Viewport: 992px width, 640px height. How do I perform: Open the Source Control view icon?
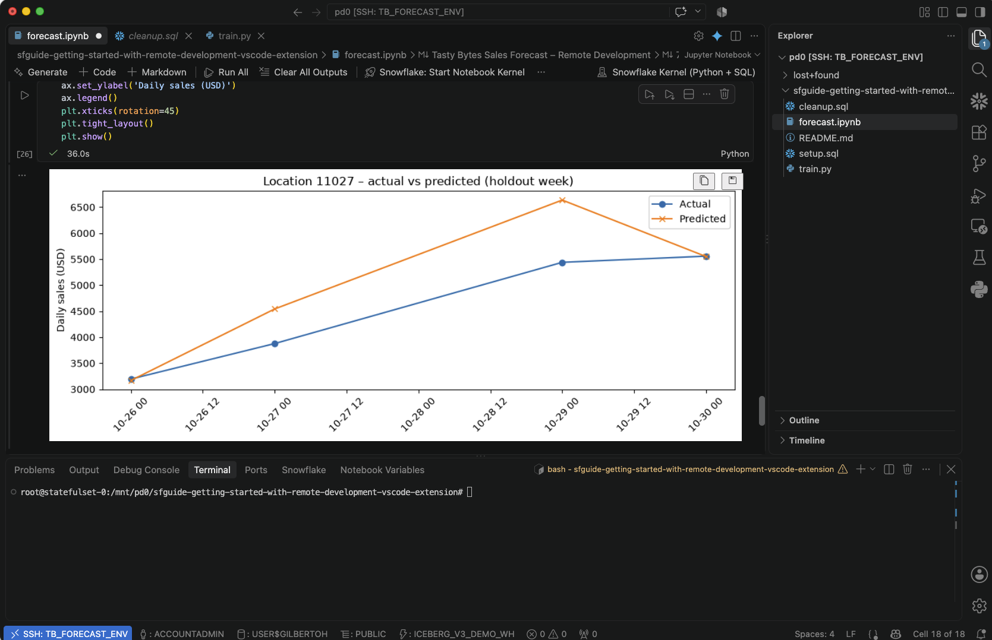click(x=979, y=163)
